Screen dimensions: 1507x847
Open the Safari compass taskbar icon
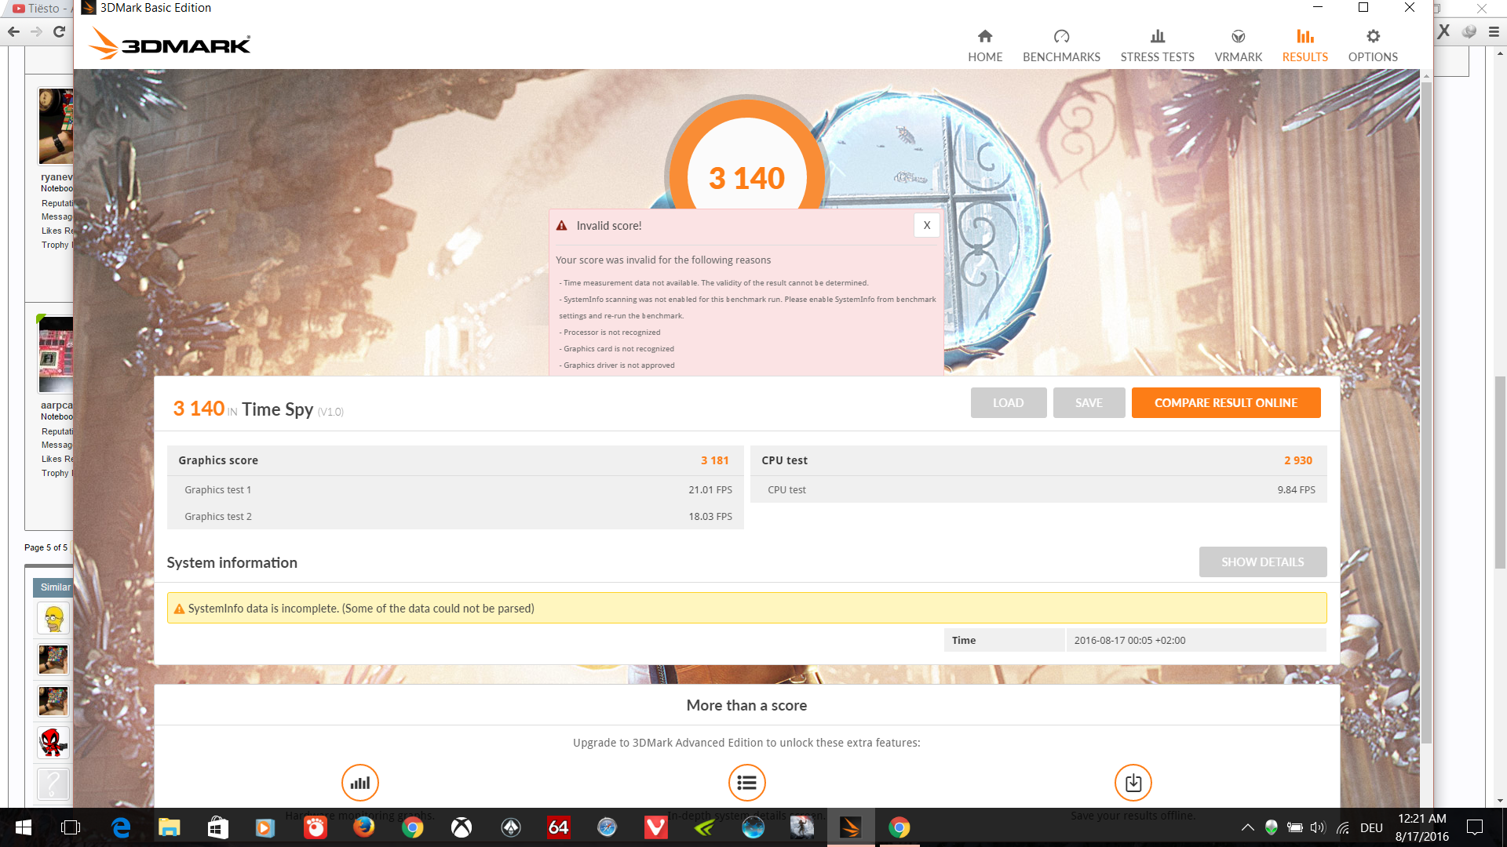pos(607,827)
